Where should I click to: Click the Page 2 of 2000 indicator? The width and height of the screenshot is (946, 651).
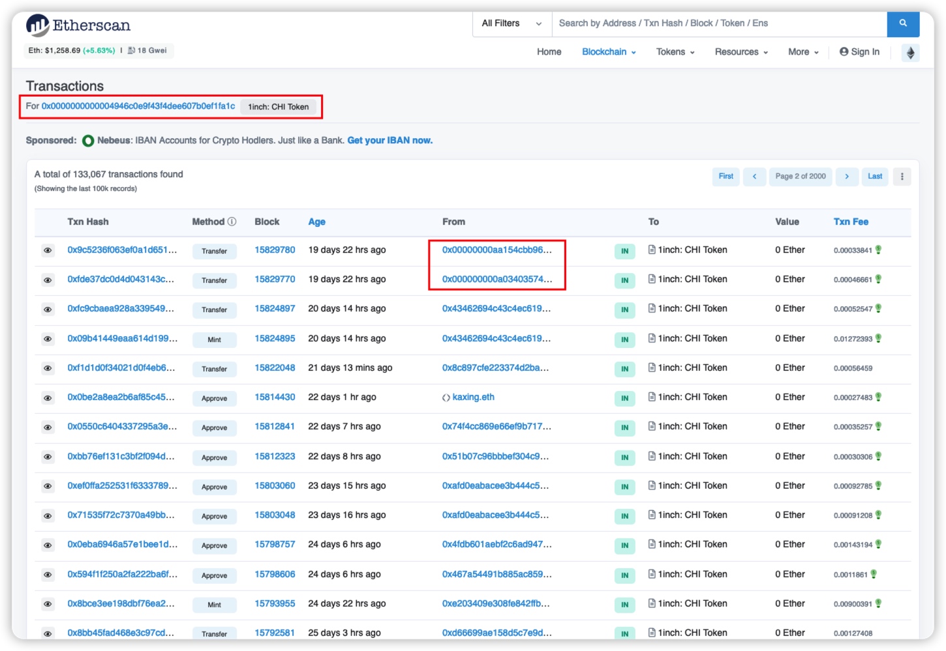[801, 176]
